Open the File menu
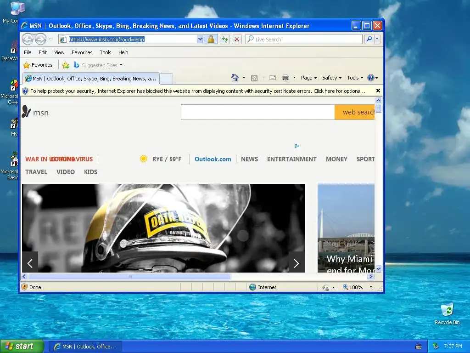Screen dimensions: 470x353 (28, 52)
